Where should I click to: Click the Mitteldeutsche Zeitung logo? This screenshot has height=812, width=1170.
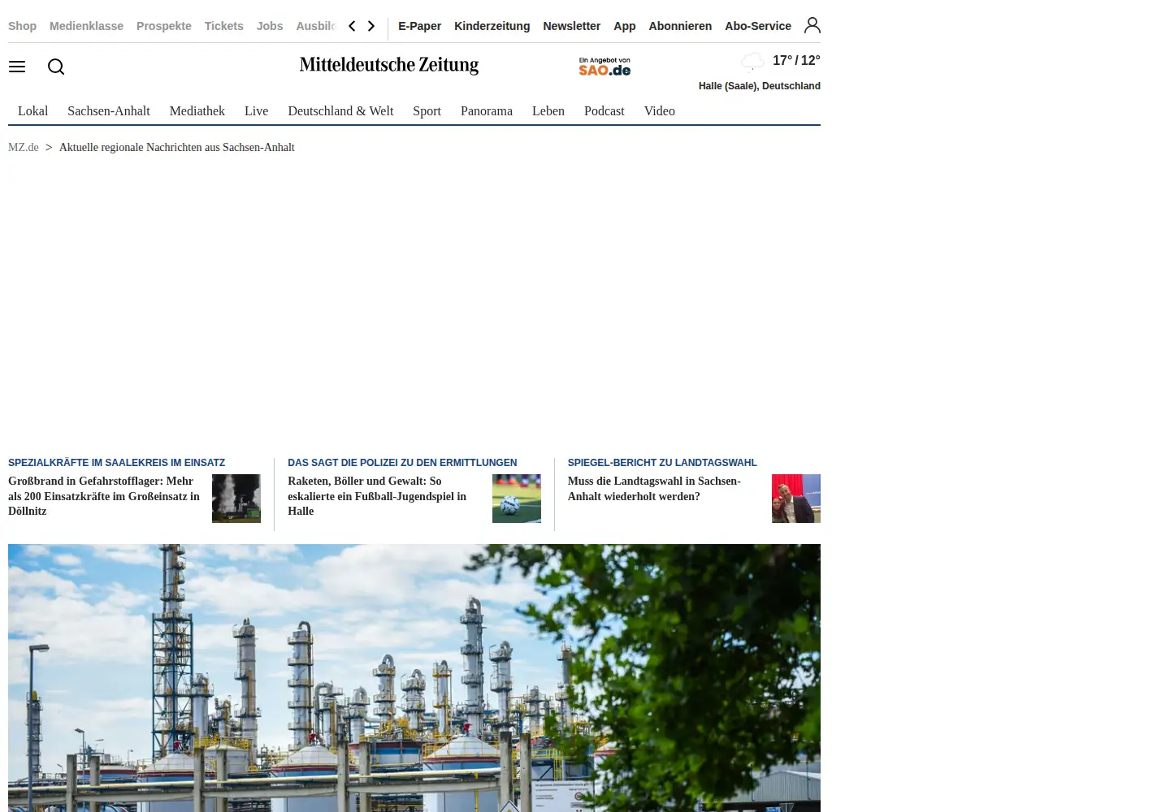[x=389, y=65]
